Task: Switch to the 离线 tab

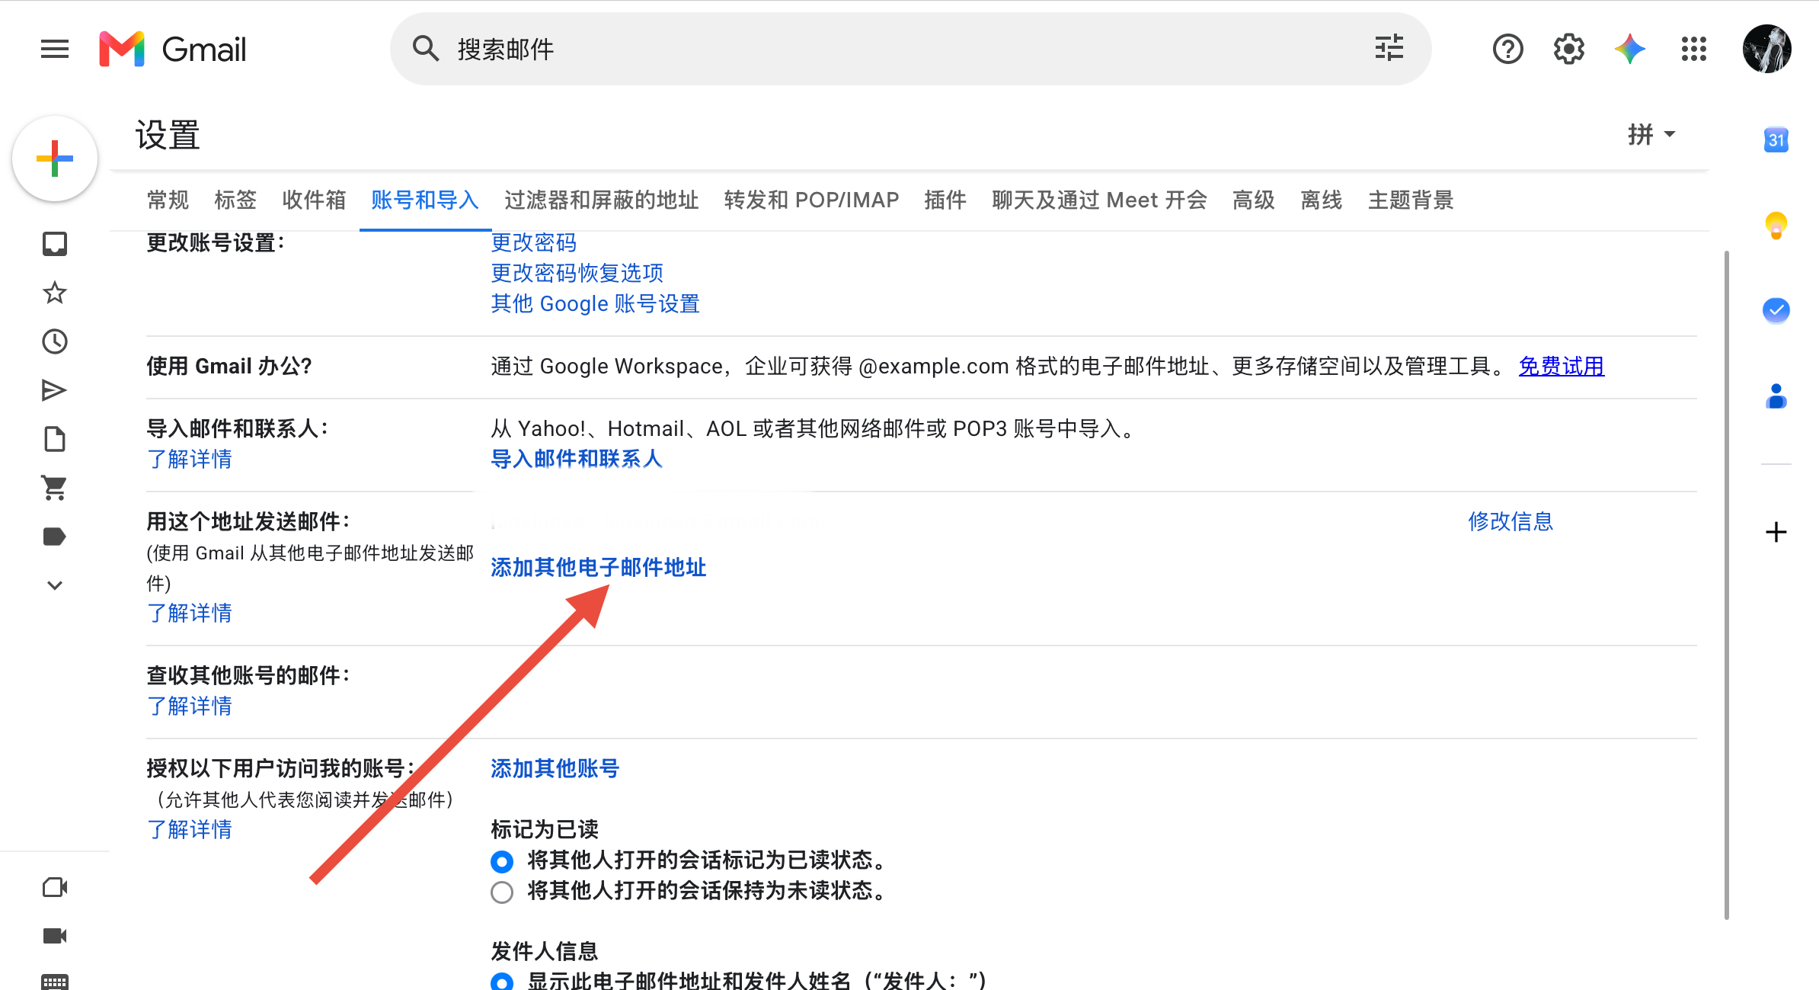Action: pyautogui.click(x=1322, y=200)
